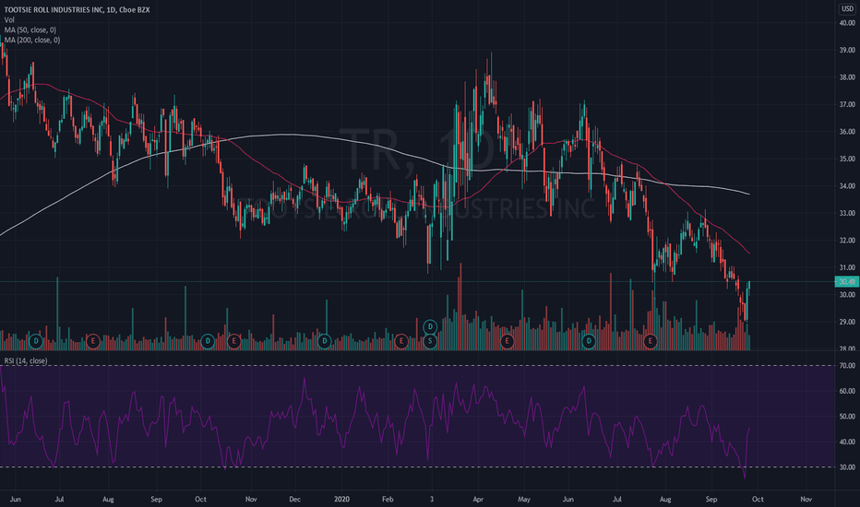Click the 32.00 price axis label
Image resolution: width=860 pixels, height=507 pixels.
(x=847, y=240)
